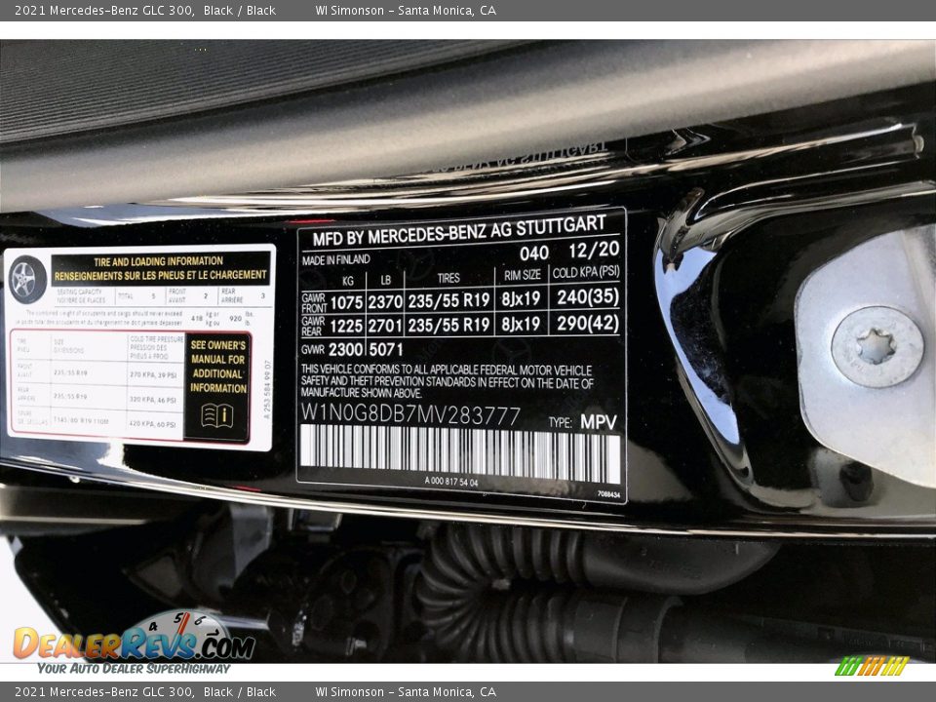Image resolution: width=936 pixels, height=702 pixels.
Task: Select VIN text W1N0G8DB7MV283777
Action: [x=410, y=413]
